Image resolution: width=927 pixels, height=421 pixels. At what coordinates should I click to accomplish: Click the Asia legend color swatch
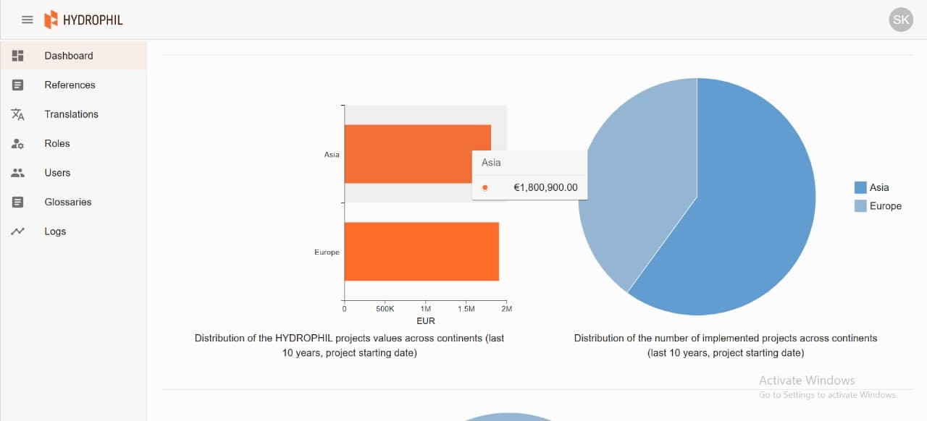click(x=860, y=187)
